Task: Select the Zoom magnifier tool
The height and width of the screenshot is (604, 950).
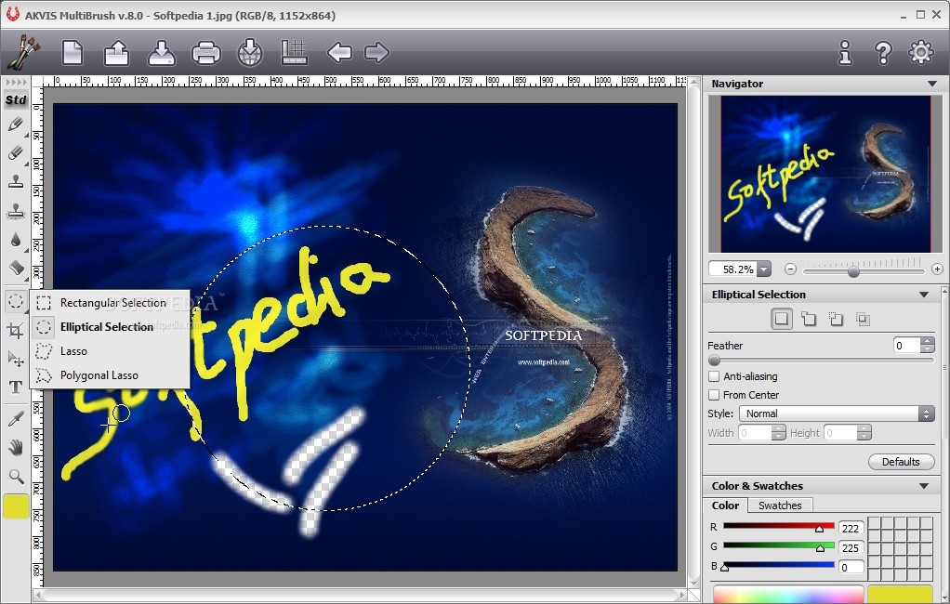Action: pos(16,477)
